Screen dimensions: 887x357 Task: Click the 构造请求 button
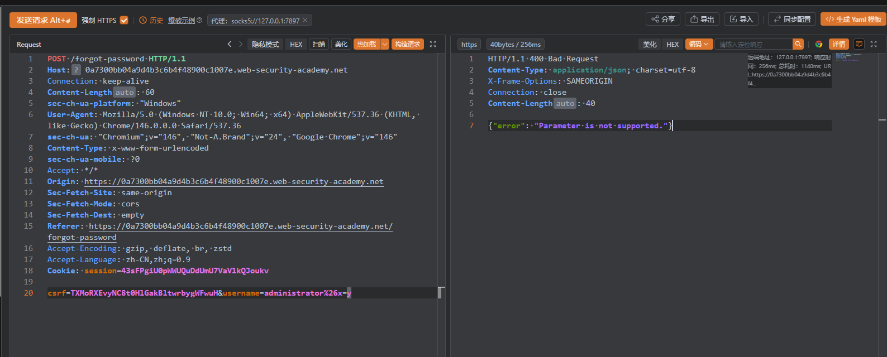coord(407,44)
